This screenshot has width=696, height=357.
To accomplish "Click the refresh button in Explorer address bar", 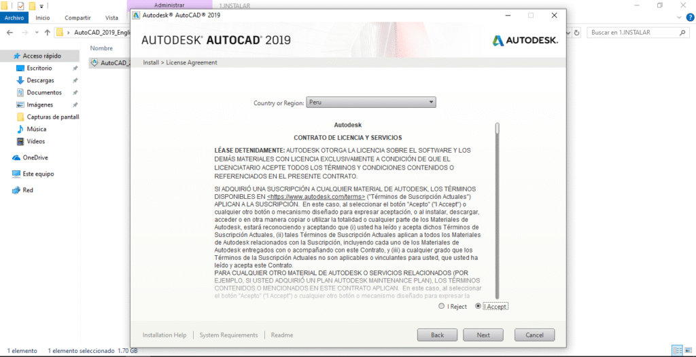I will (x=576, y=33).
